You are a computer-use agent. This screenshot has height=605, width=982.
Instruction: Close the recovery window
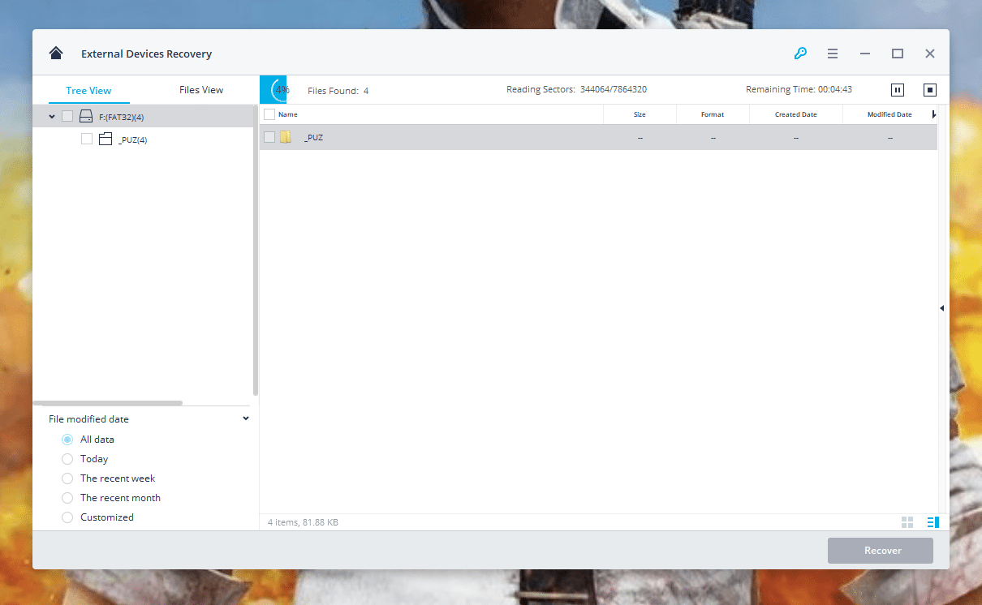(x=930, y=54)
